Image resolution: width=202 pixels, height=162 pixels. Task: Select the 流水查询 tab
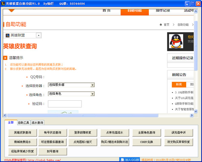[37, 123]
